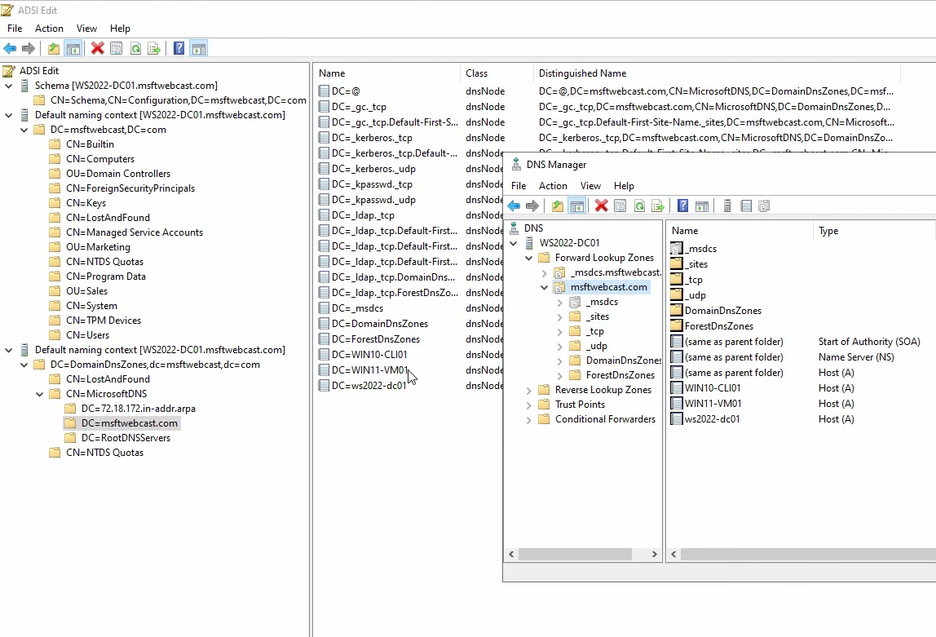Click right arrow of DNS Manager tree scrollbar
The width and height of the screenshot is (936, 637).
pos(654,555)
